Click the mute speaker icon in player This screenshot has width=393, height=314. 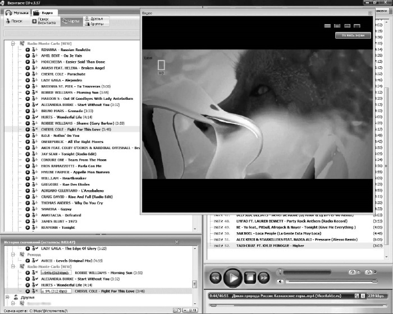pos(280,281)
